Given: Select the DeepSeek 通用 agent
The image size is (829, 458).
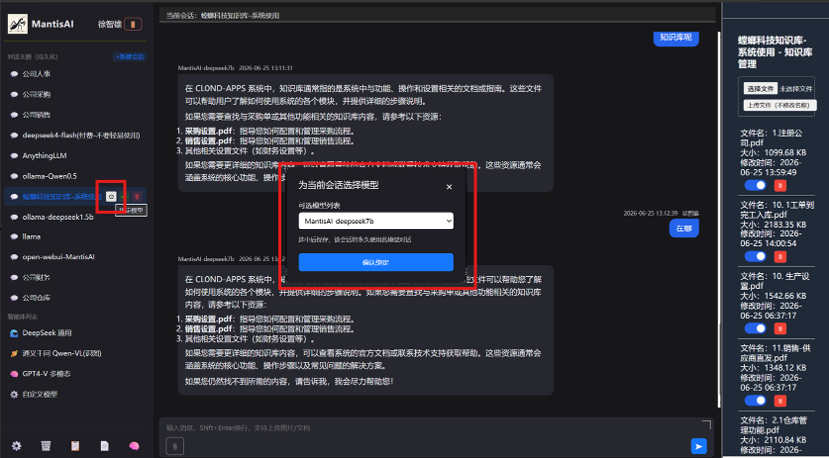Looking at the screenshot, I should tap(76, 333).
